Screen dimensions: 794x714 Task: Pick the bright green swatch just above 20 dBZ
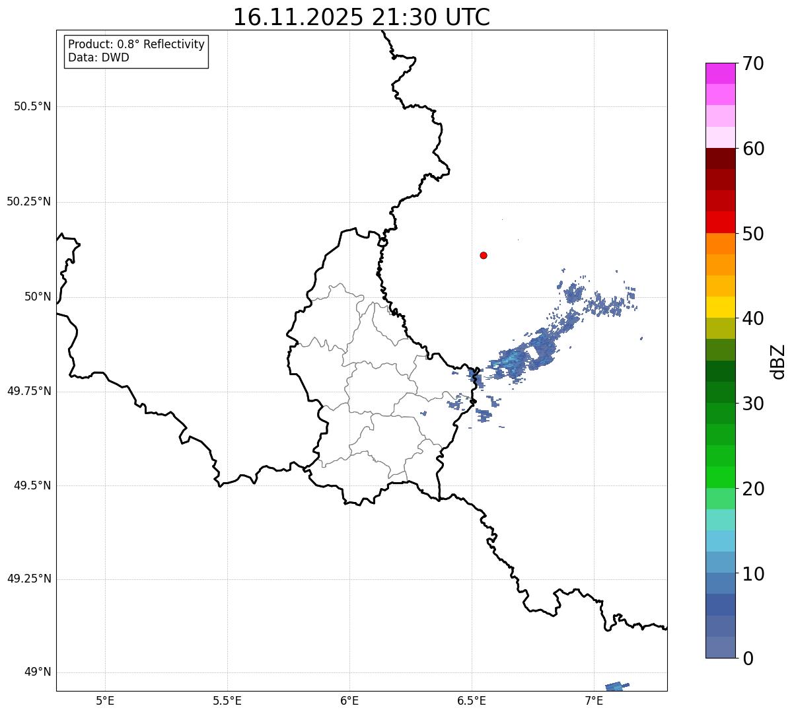pos(720,478)
